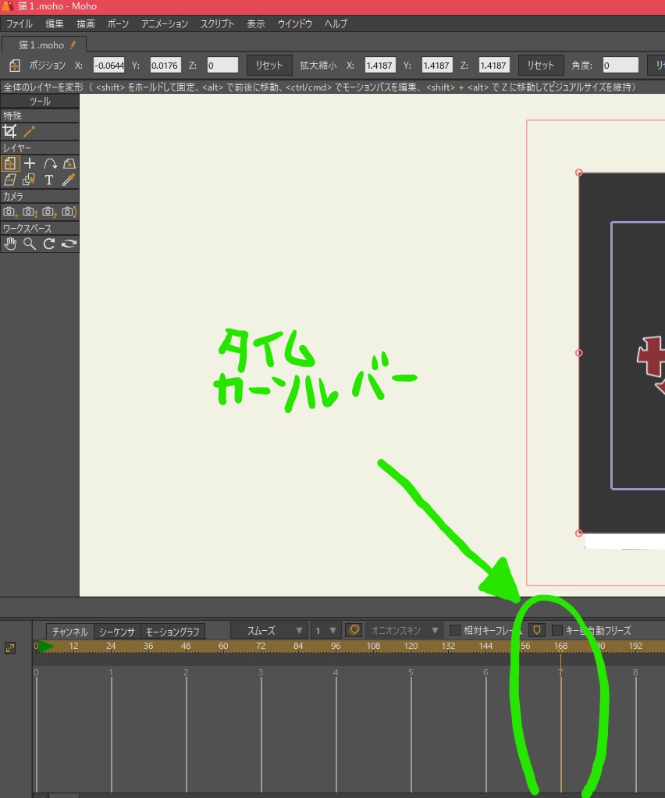Click frame 120 on the timeline ruler
The width and height of the screenshot is (665, 798).
point(411,646)
